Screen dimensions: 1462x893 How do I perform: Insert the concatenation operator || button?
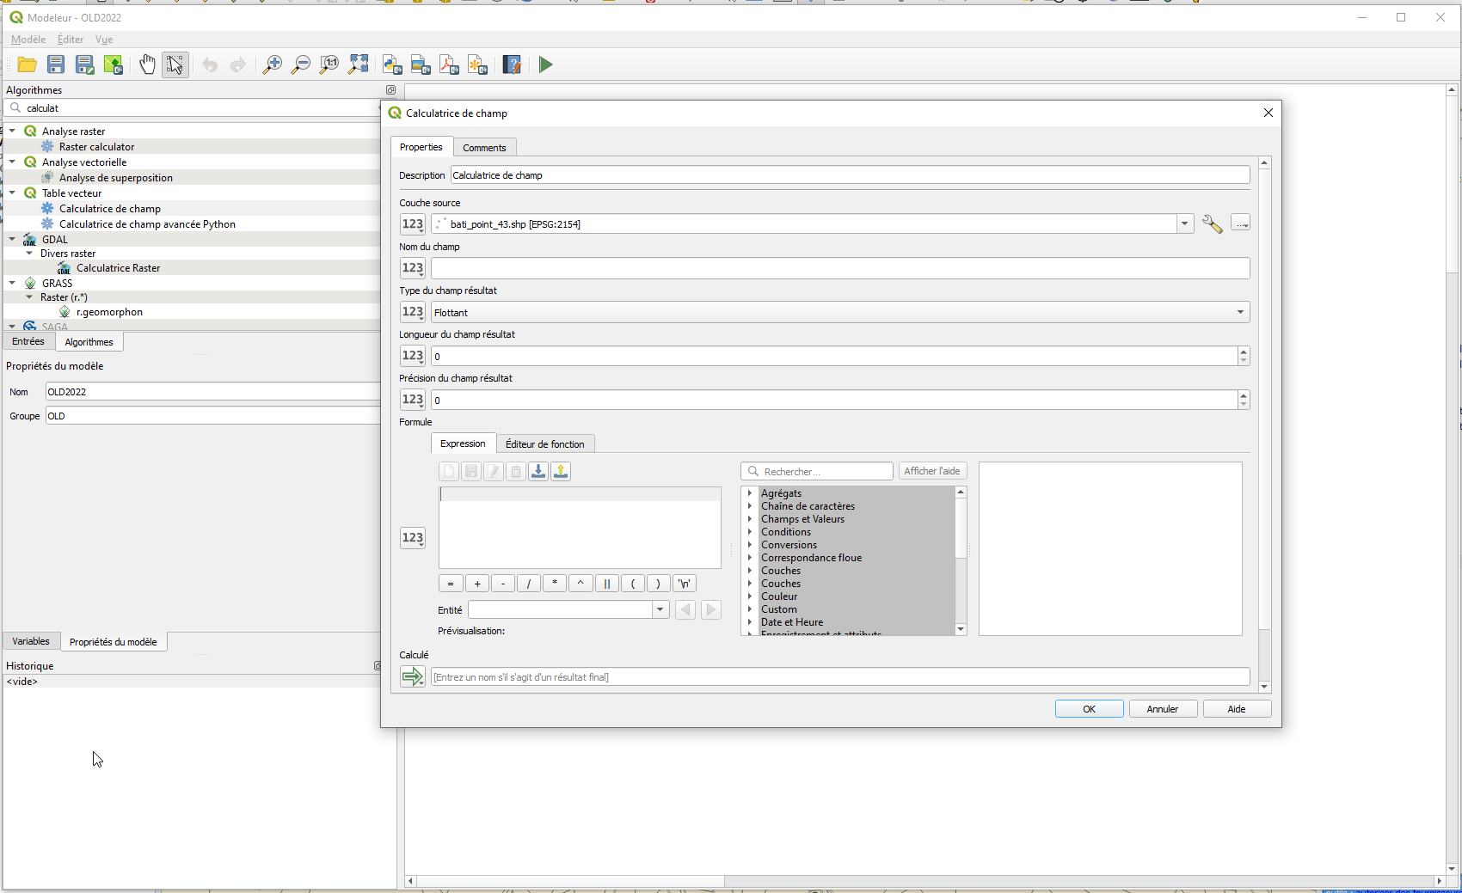click(x=606, y=584)
